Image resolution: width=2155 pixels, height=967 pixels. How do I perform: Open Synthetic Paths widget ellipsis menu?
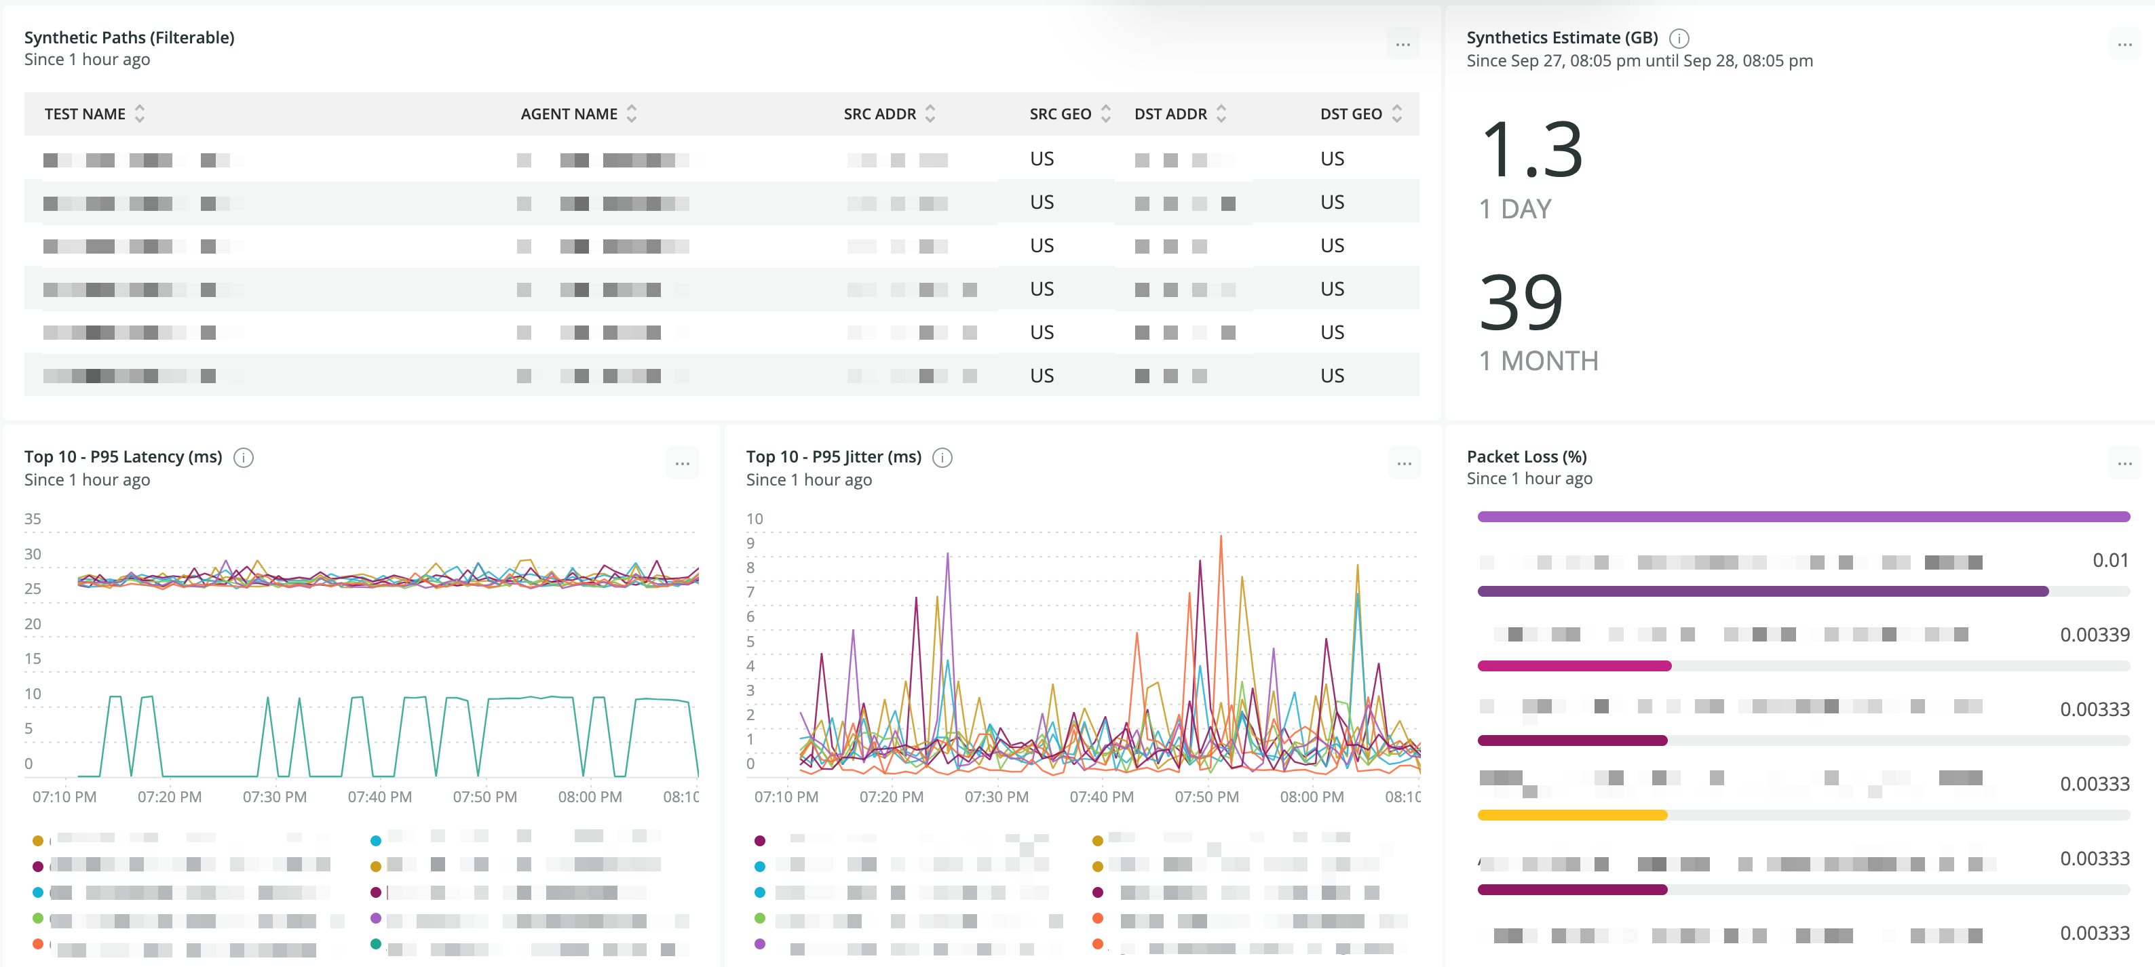point(1403,44)
